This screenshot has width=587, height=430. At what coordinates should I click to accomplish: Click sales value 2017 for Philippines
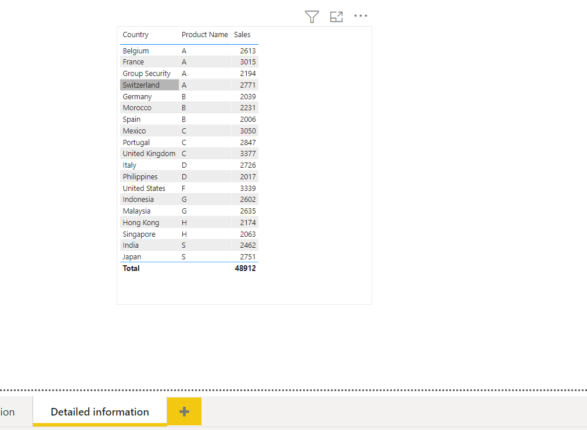248,176
